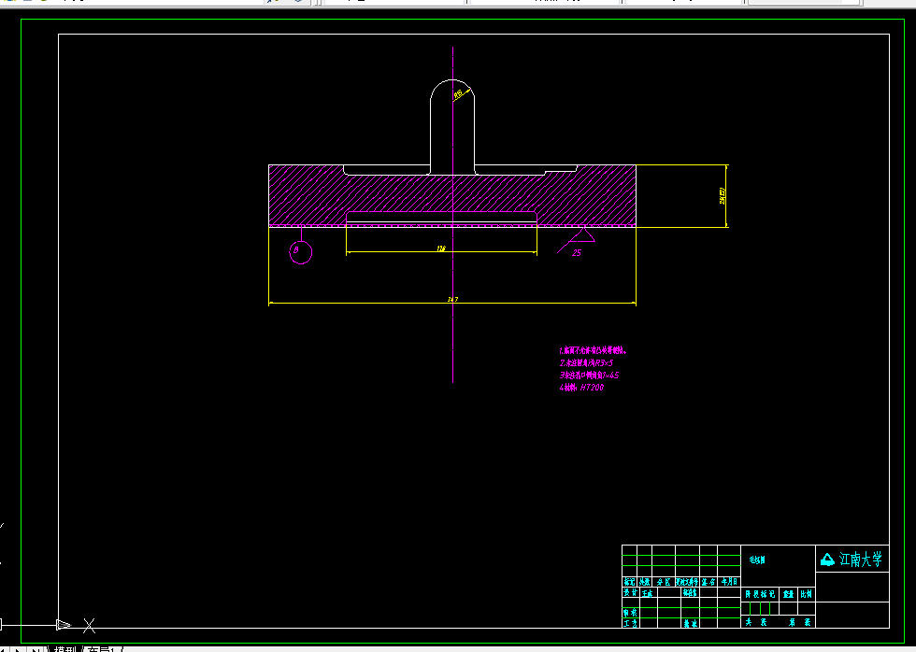The image size is (916, 652).
Task: Click the 审核 cell in title block
Action: [x=630, y=613]
